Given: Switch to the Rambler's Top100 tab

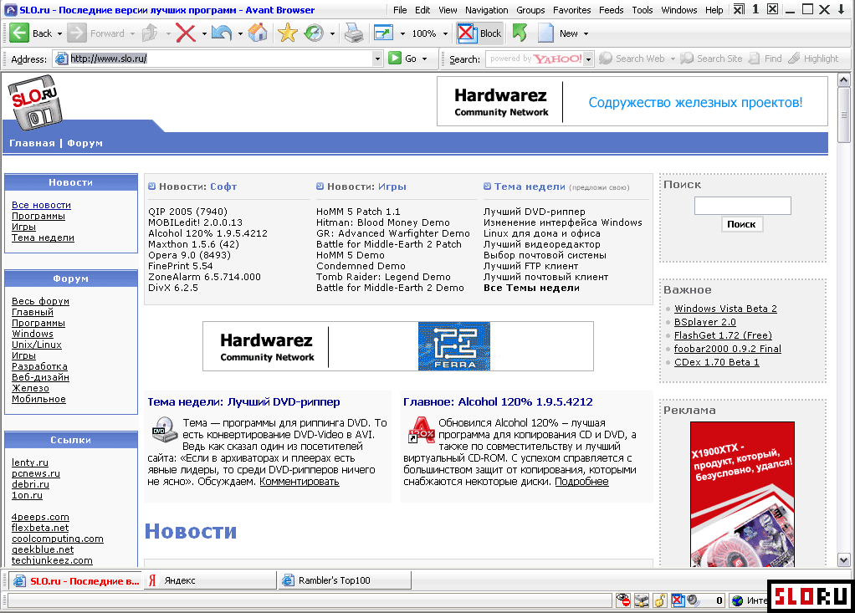Looking at the screenshot, I should [x=344, y=580].
